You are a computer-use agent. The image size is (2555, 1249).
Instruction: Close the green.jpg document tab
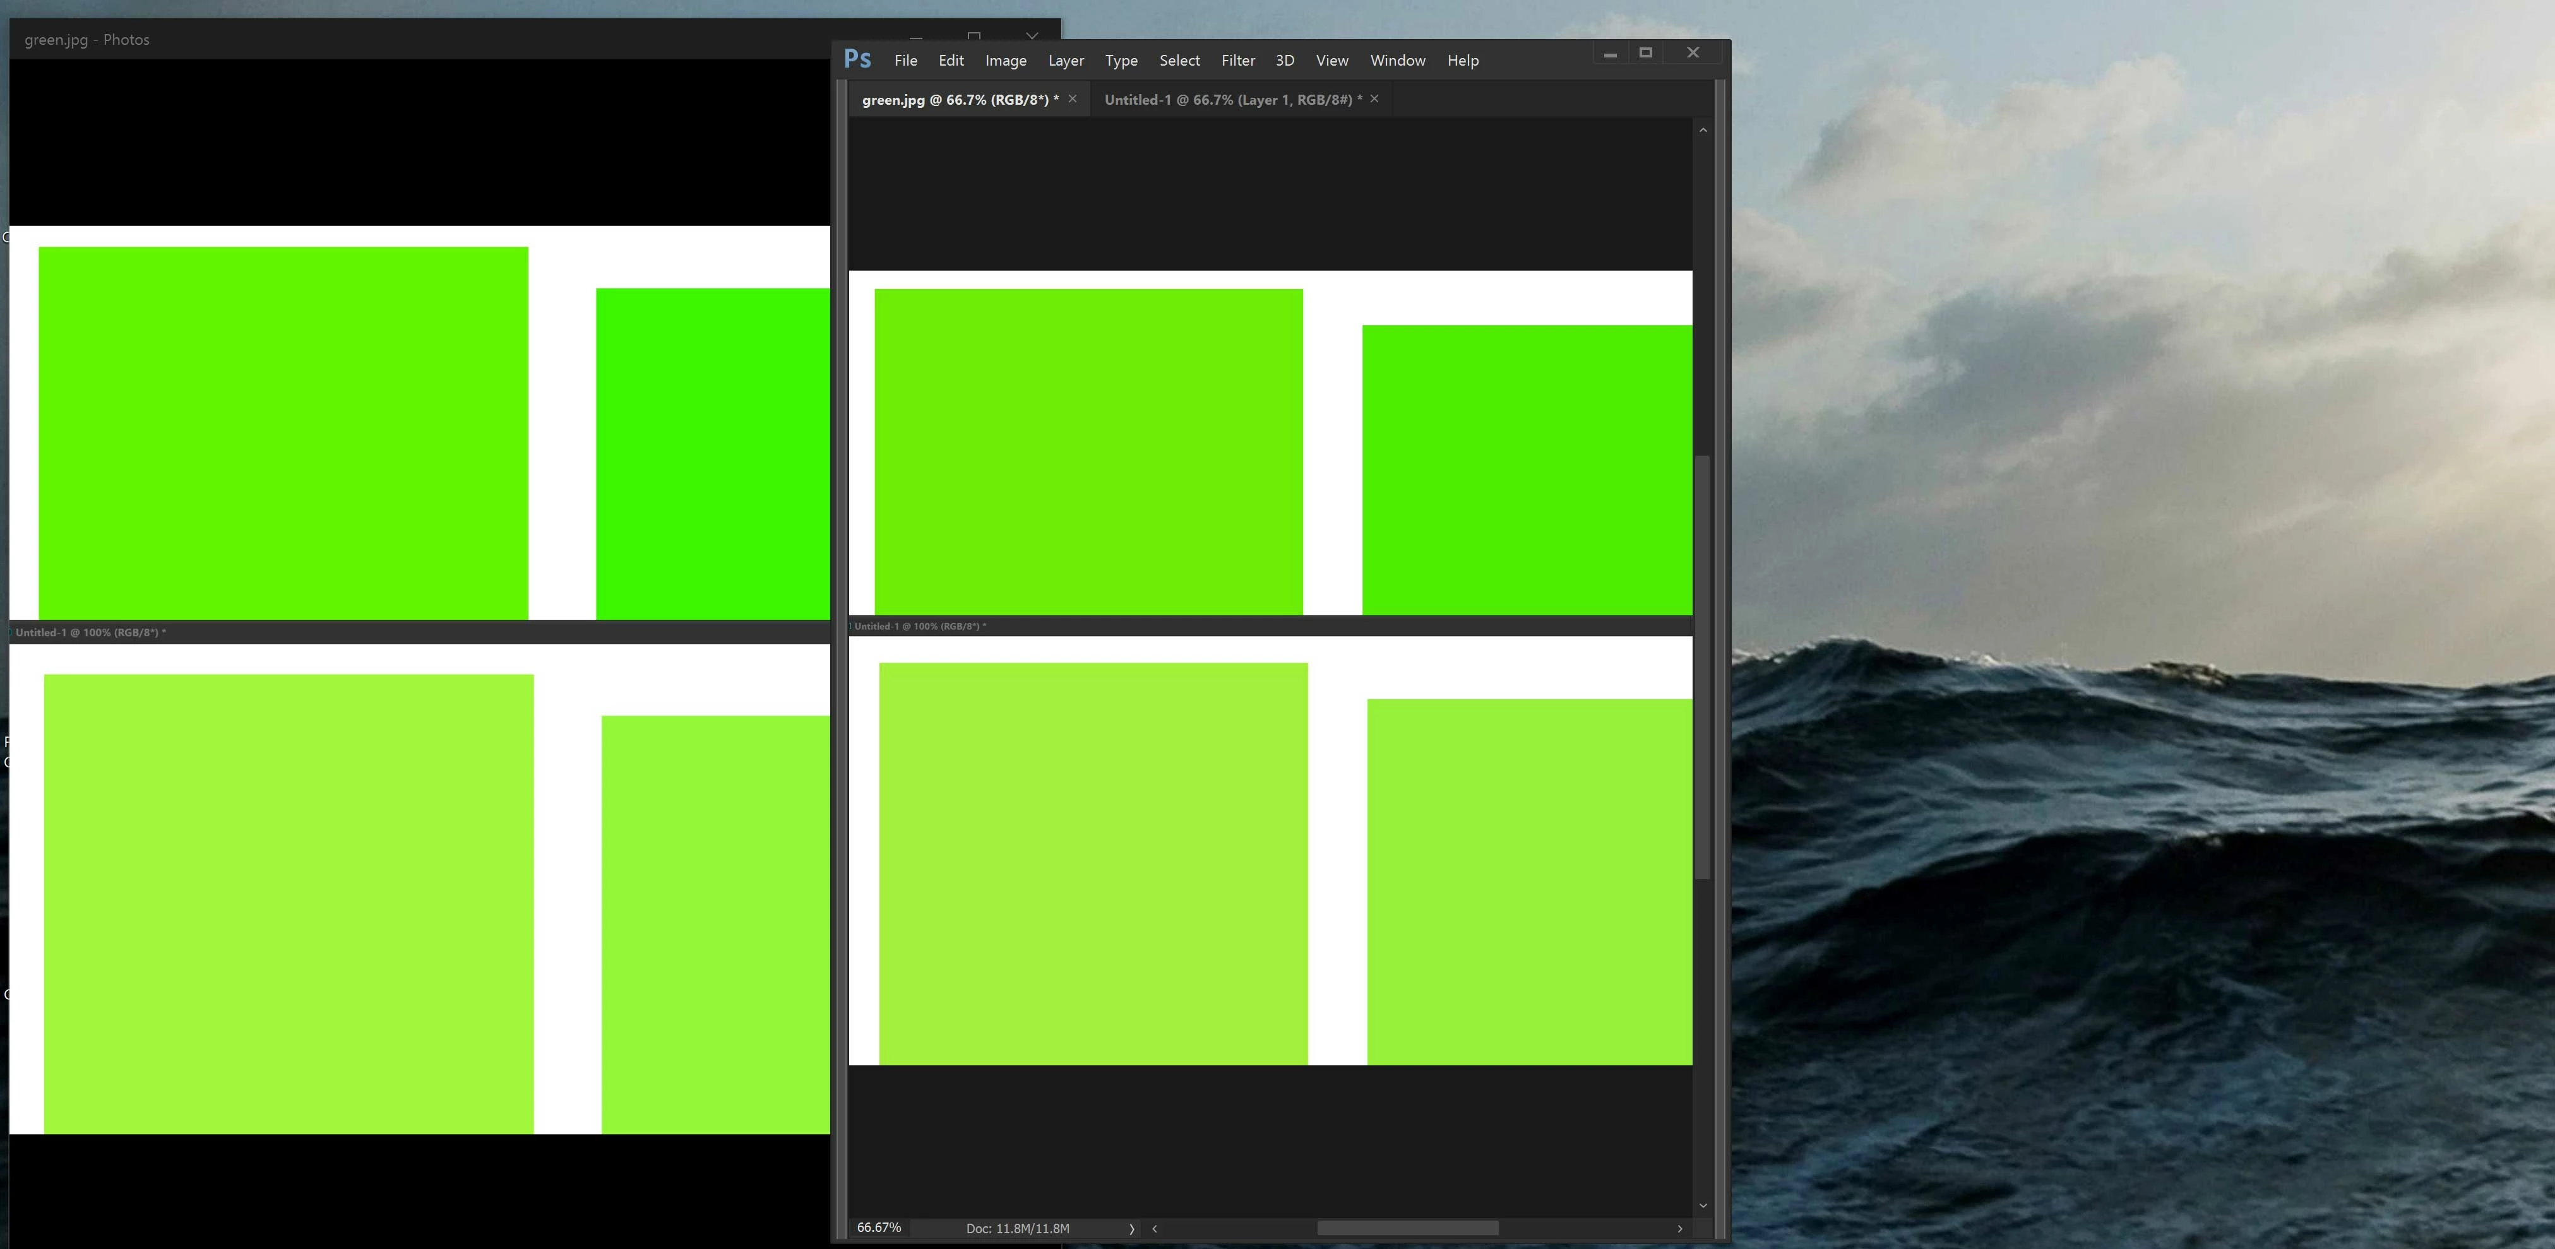click(x=1072, y=99)
